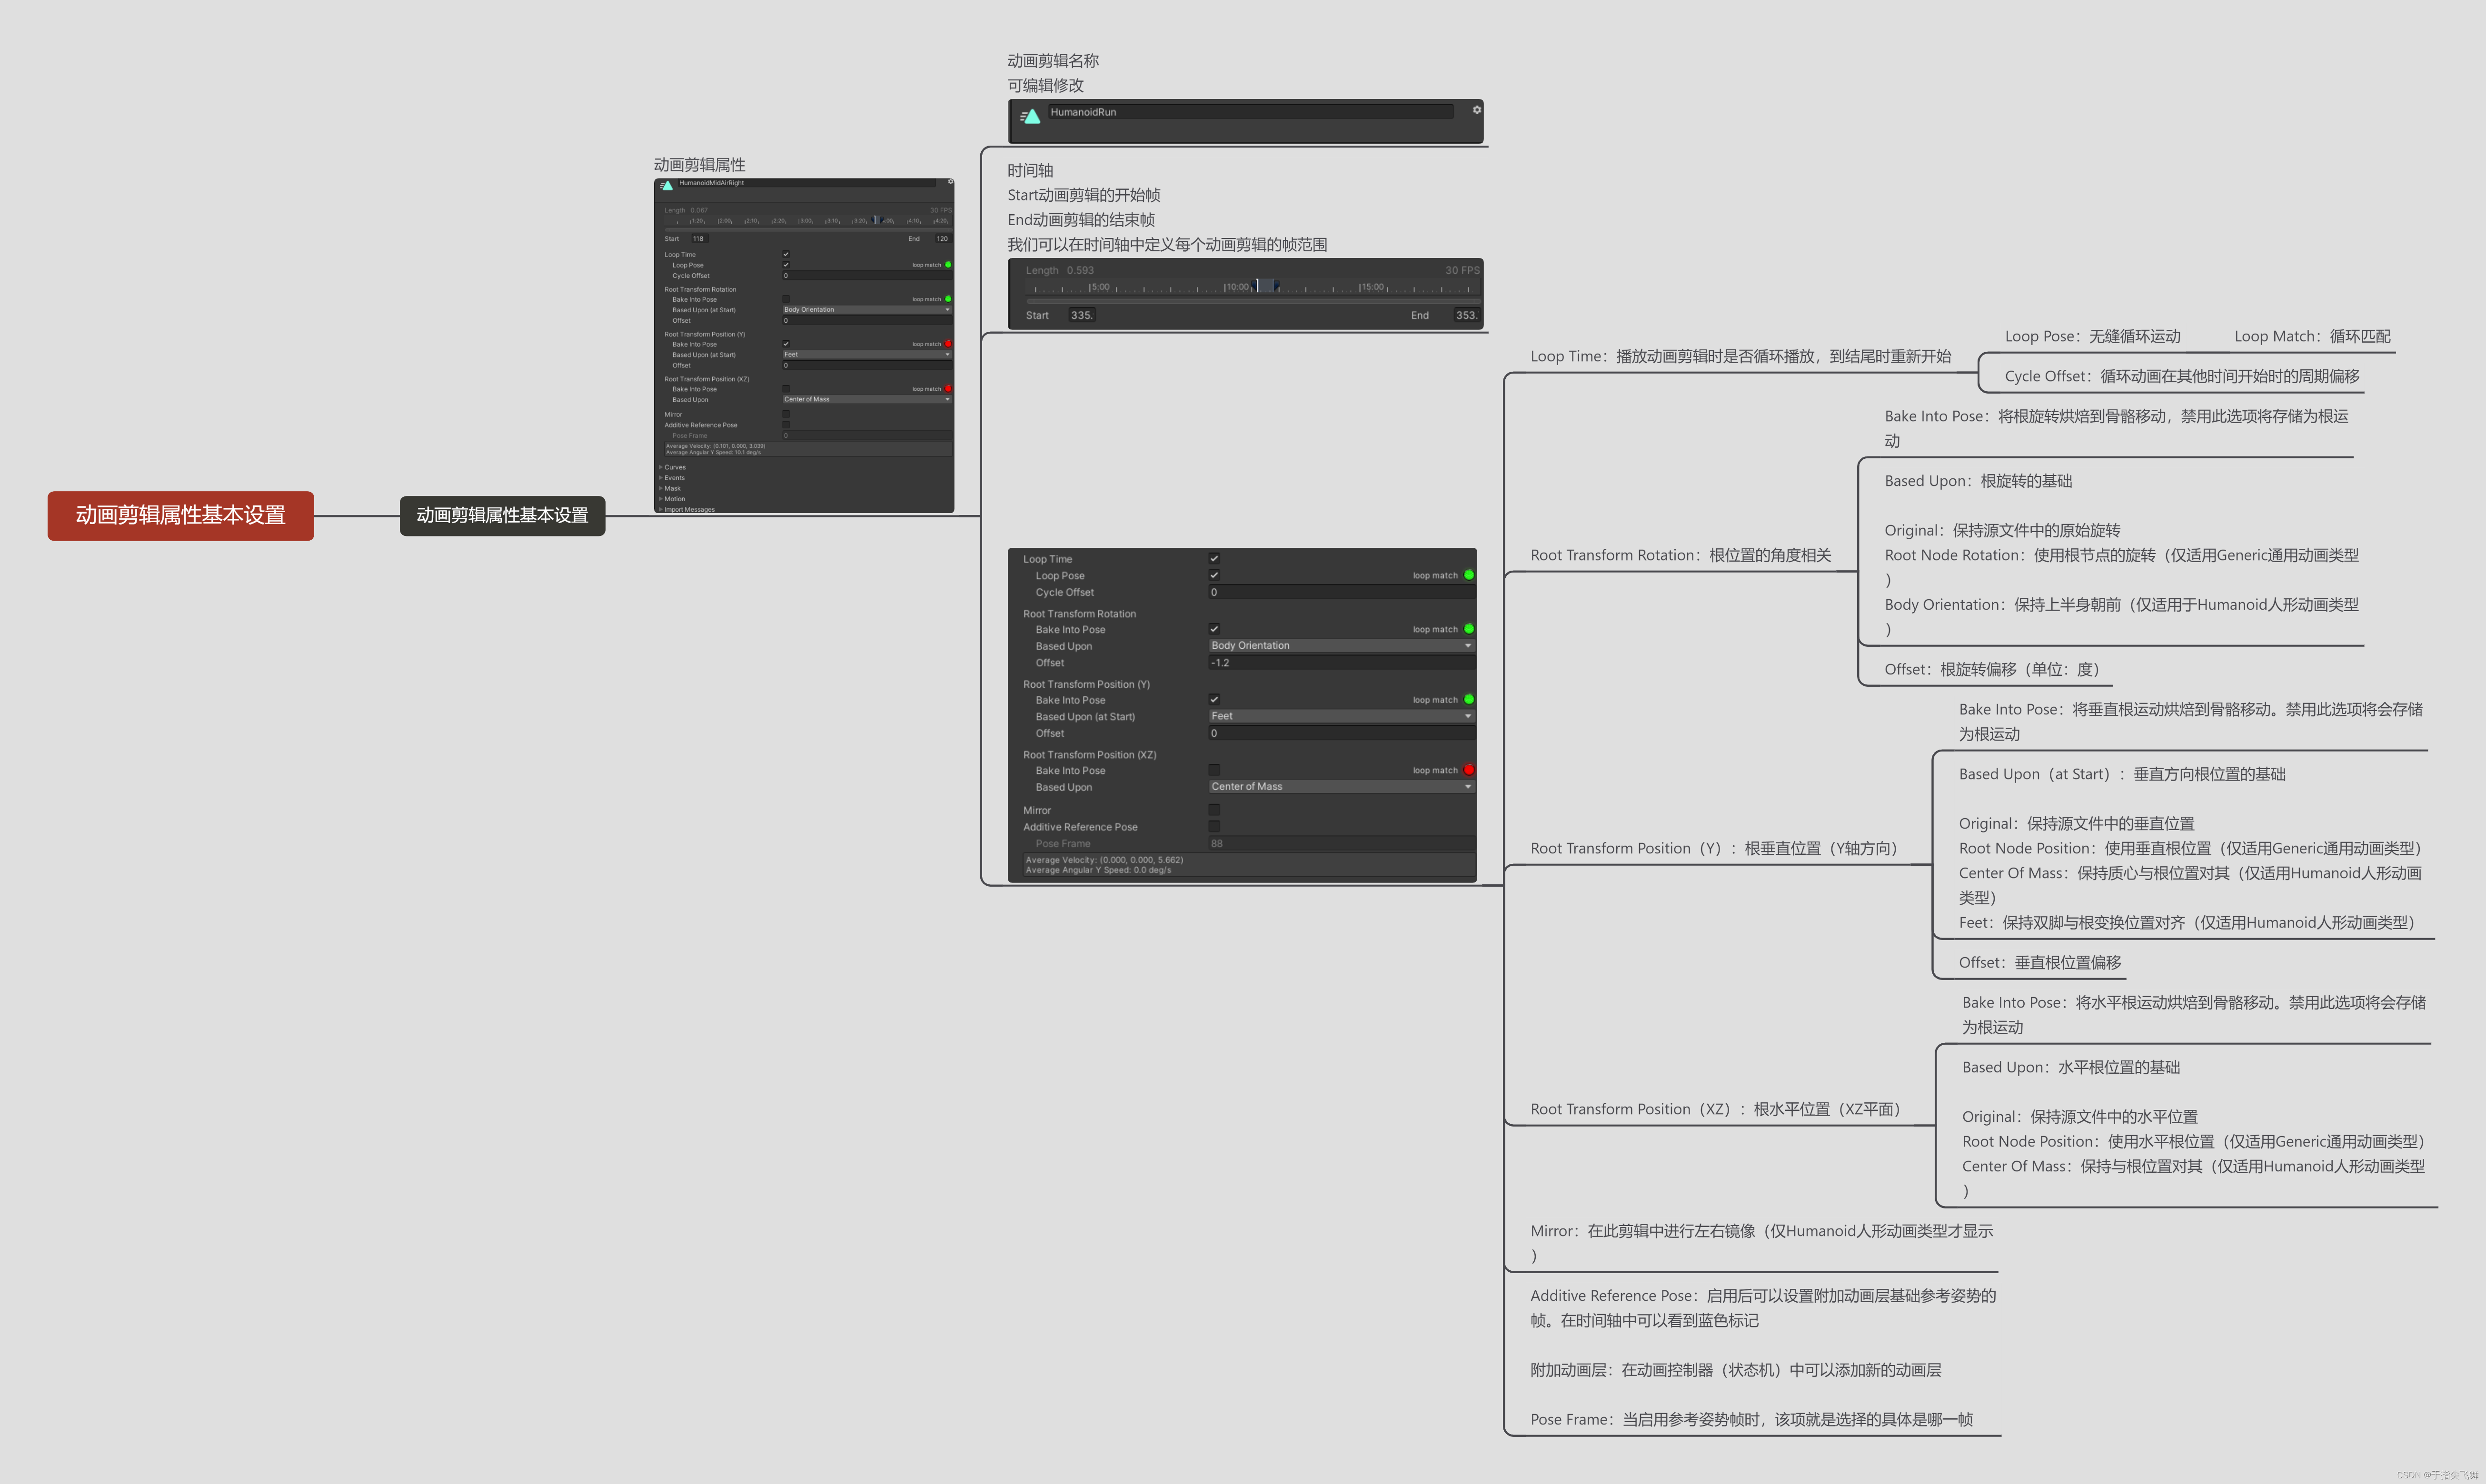Click the green loop match light for Root Transform Position (Y) in the large panel
This screenshot has width=2486, height=1484.
pos(1469,699)
